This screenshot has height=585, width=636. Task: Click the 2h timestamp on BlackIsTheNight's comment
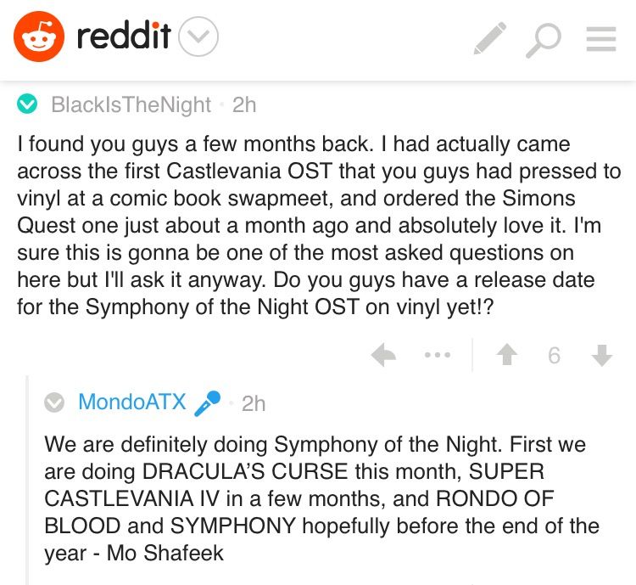click(244, 104)
